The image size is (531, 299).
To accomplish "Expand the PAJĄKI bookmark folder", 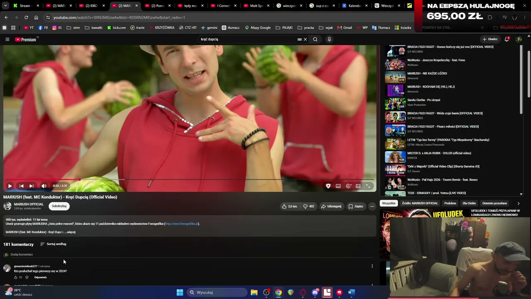I will tap(284, 28).
